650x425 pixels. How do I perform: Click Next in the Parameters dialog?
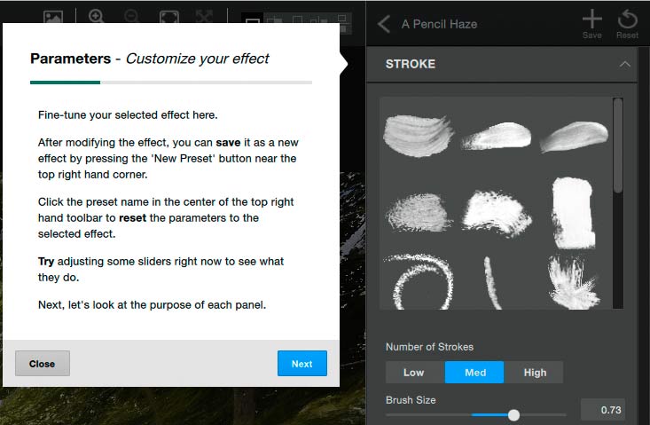click(302, 364)
